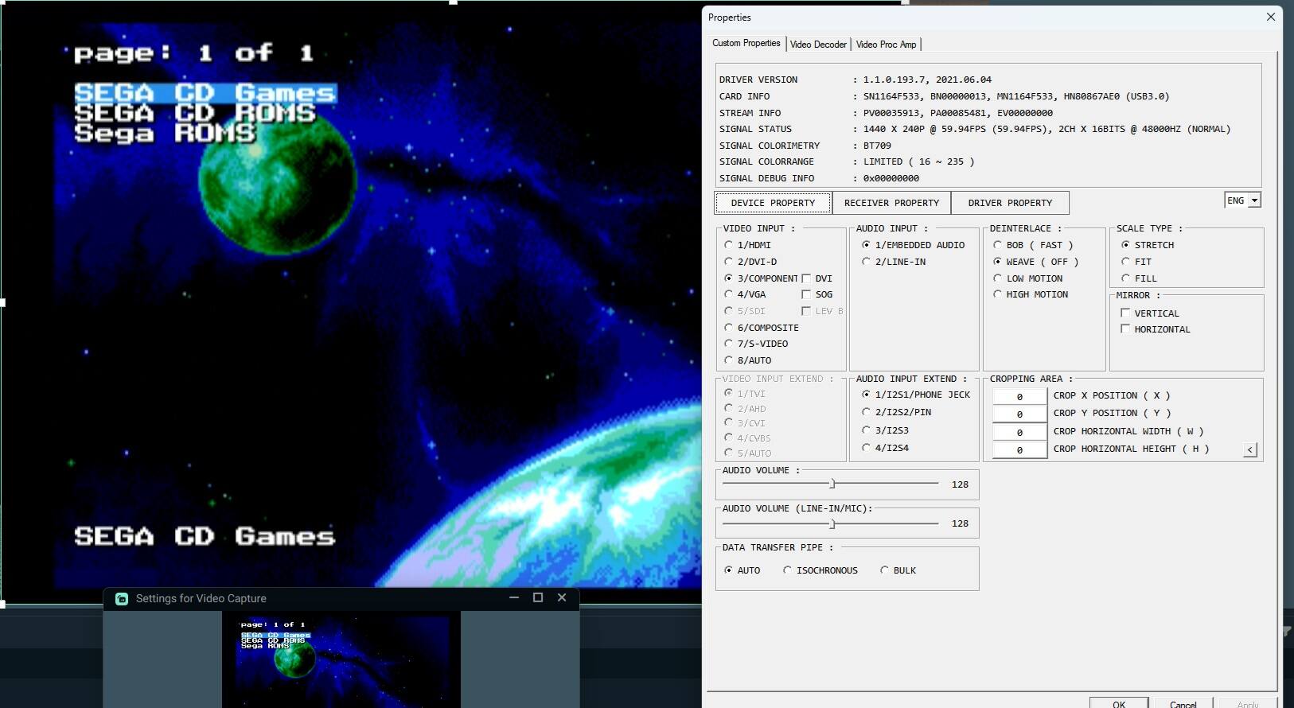The height and width of the screenshot is (708, 1294).
Task: Open the RECEIVER PROPERTY section
Action: tap(891, 203)
